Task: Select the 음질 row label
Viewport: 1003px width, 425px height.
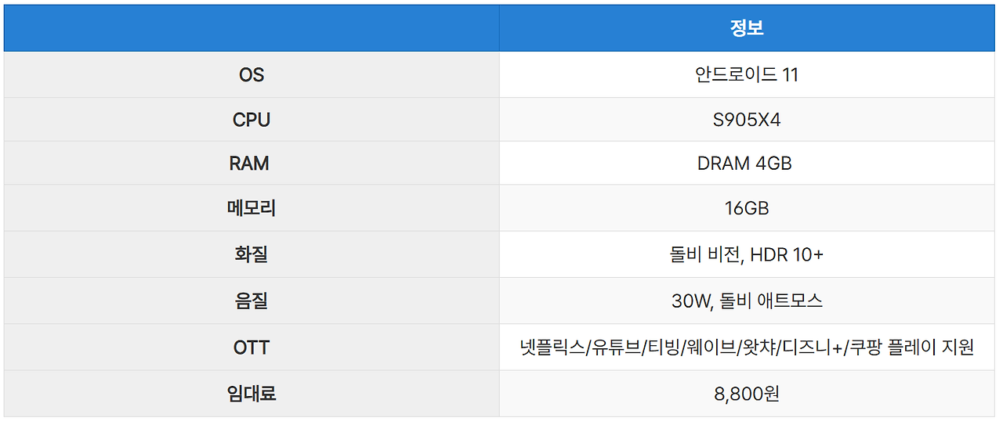Action: click(252, 301)
